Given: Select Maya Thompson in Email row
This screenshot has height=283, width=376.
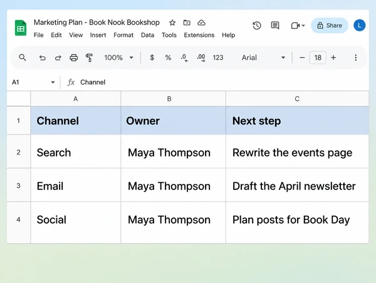Looking at the screenshot, I should point(173,185).
